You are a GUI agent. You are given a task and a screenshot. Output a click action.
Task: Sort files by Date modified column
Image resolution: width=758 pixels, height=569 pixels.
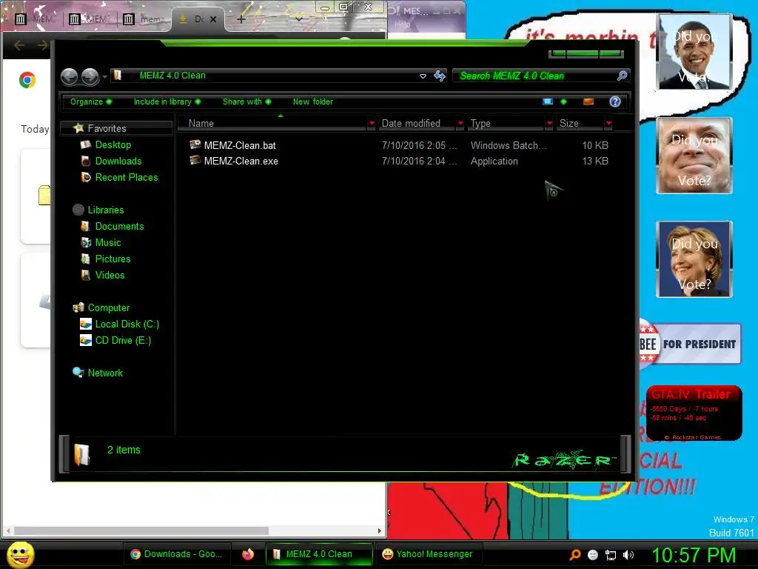tap(417, 124)
